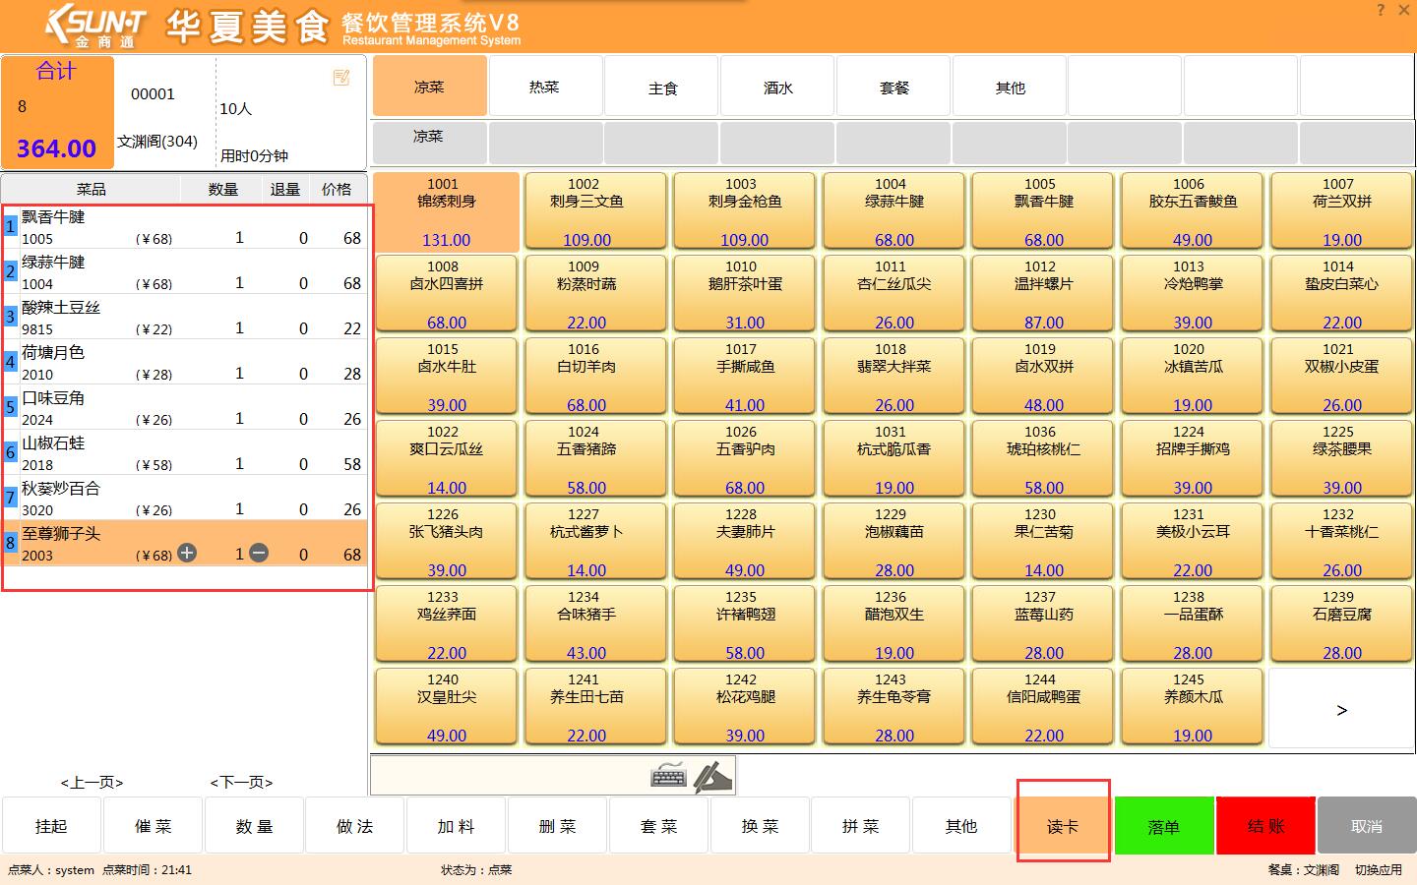Click the 催菜 button

click(153, 826)
